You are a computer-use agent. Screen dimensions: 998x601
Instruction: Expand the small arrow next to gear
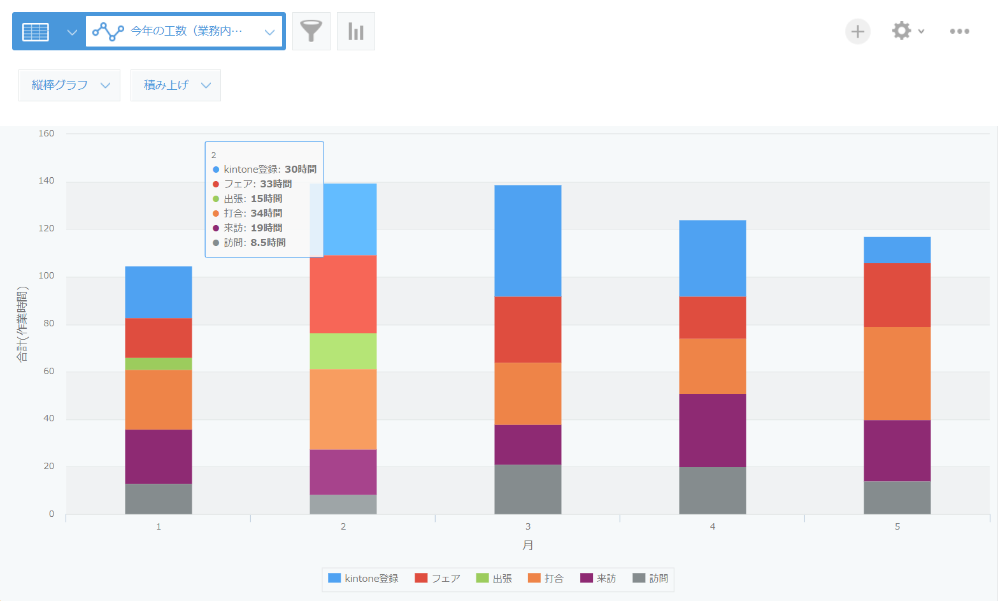pos(921,31)
